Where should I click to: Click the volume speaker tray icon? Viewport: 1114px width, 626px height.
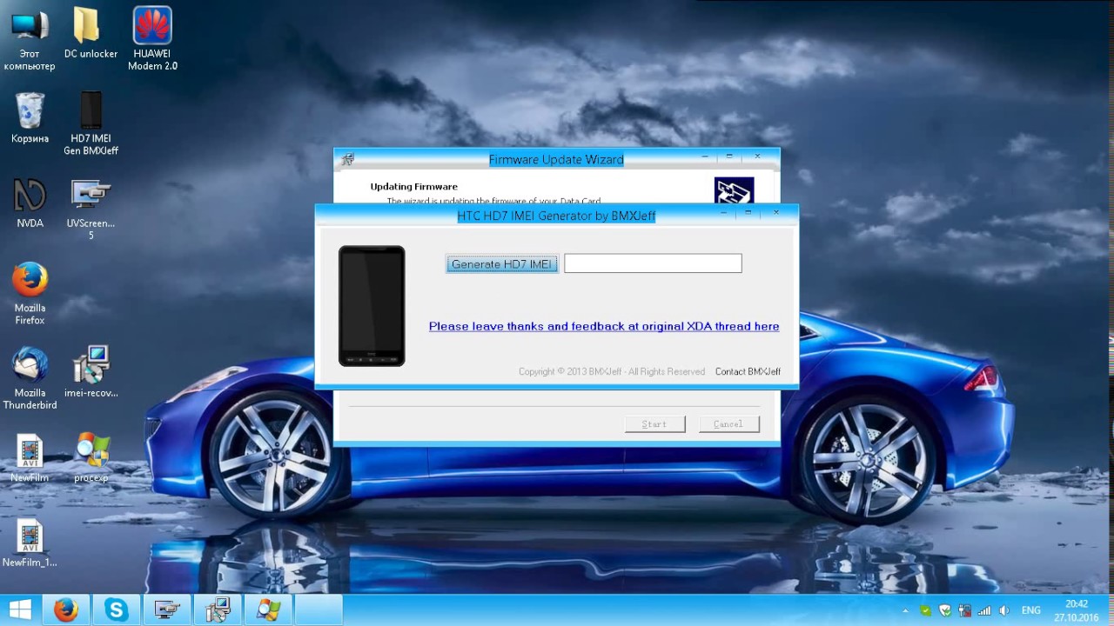coord(1004,611)
